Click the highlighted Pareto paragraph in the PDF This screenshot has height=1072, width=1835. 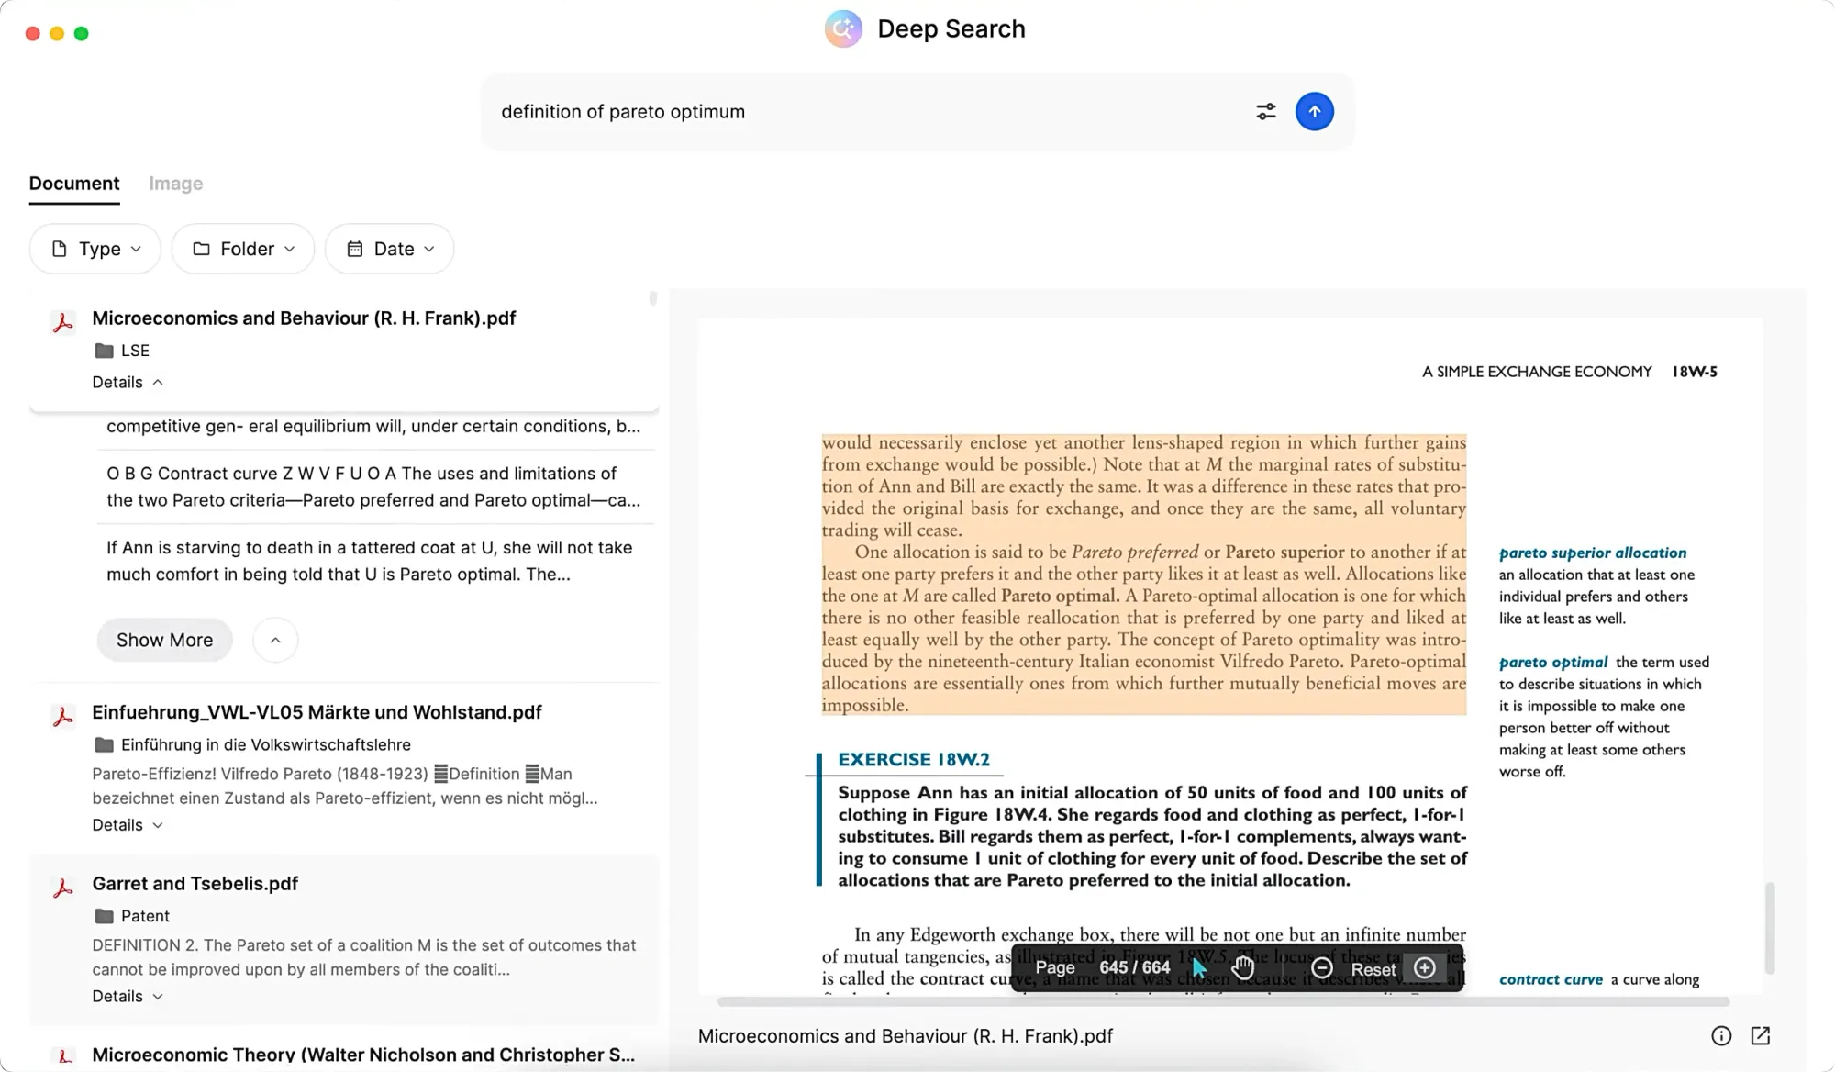(x=1143, y=575)
